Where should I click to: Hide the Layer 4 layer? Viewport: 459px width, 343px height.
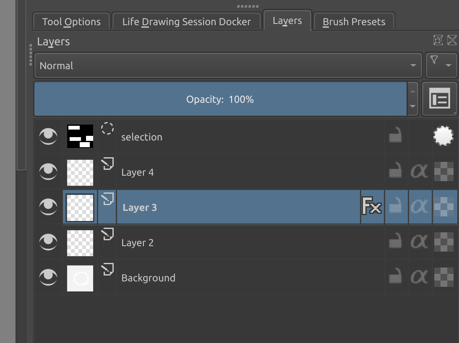(x=48, y=172)
